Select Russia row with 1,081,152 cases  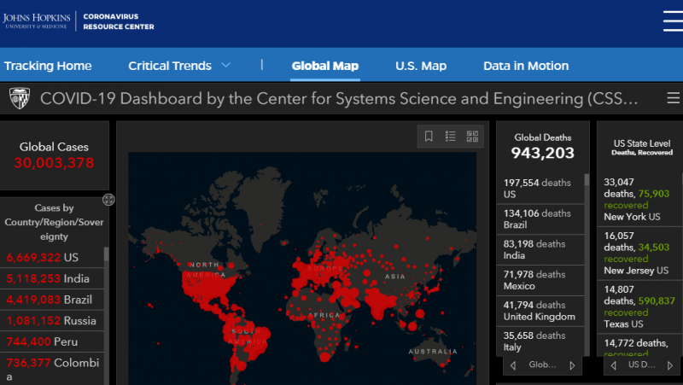52,320
